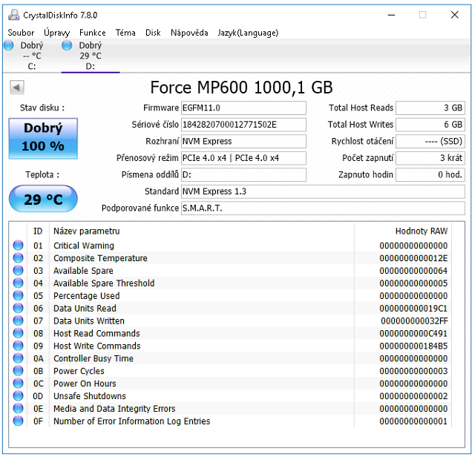The width and height of the screenshot is (472, 457).
Task: Click the C: drive blue status orb
Action: (x=8, y=45)
